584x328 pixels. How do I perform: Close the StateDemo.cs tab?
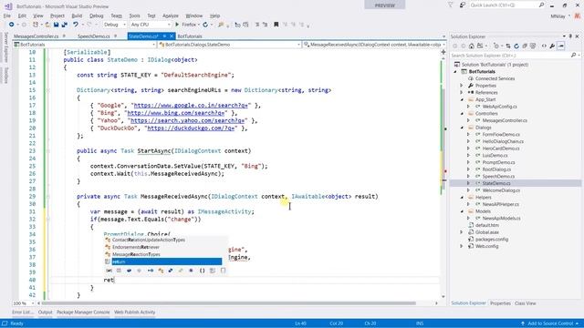point(172,36)
